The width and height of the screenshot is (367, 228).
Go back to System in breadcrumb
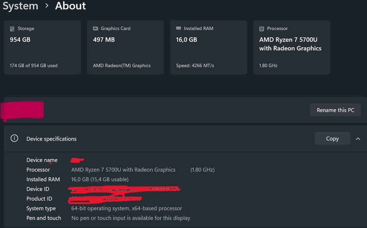[x=20, y=6]
